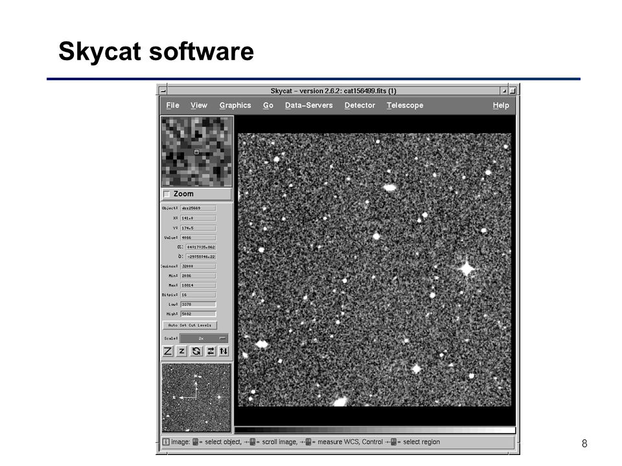Viewport: 622px width, 466px height.
Task: Toggle the Zoom checkbox
Action: tap(167, 194)
